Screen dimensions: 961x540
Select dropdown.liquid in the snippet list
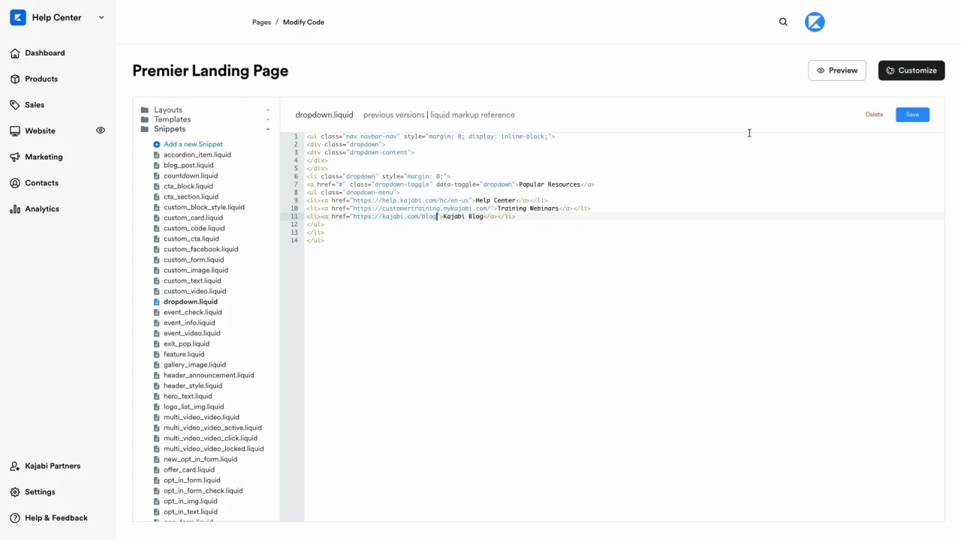coord(190,302)
